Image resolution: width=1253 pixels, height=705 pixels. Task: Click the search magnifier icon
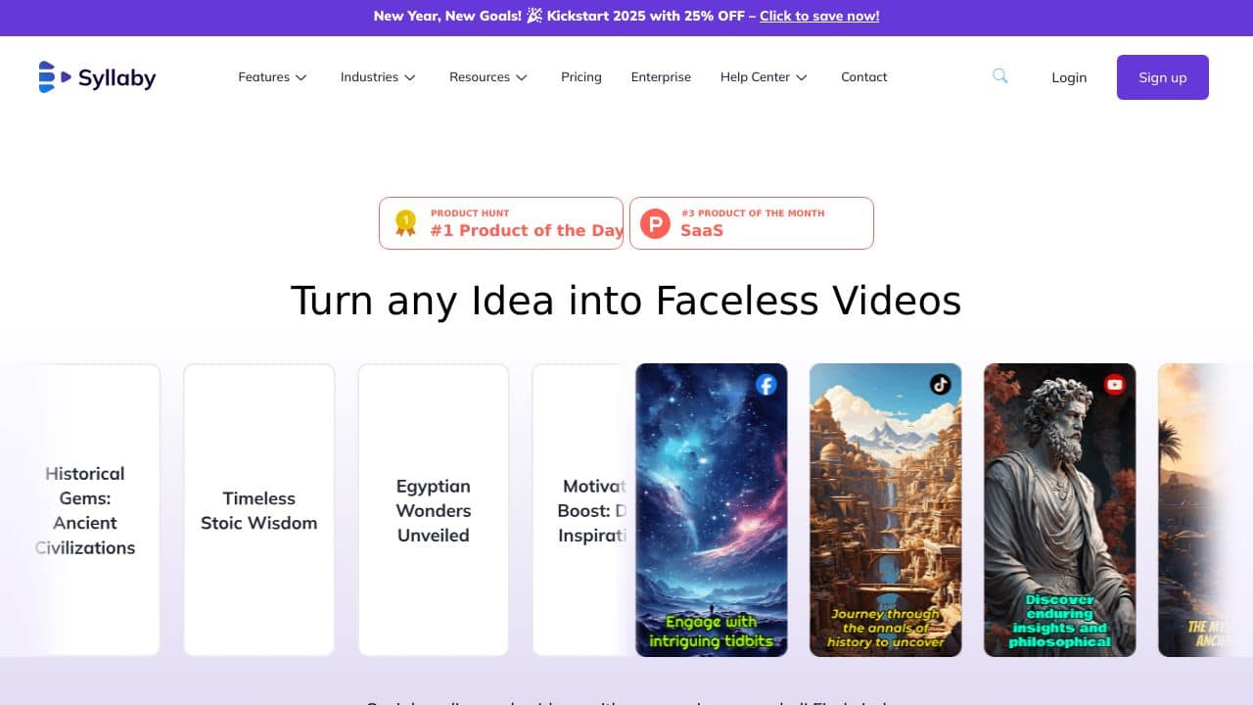pos(999,76)
